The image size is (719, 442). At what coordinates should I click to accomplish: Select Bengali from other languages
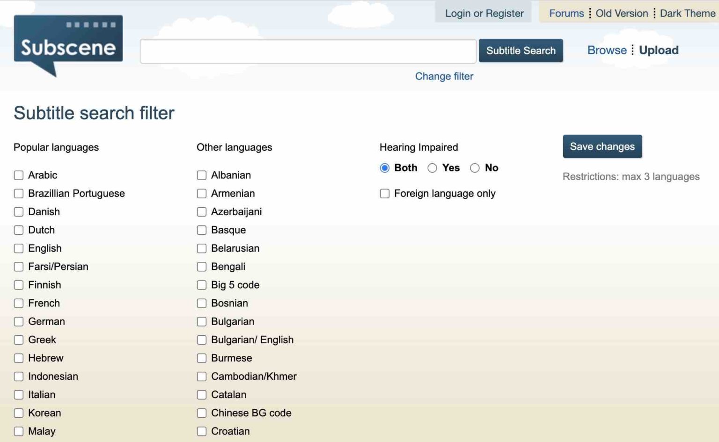pos(202,267)
